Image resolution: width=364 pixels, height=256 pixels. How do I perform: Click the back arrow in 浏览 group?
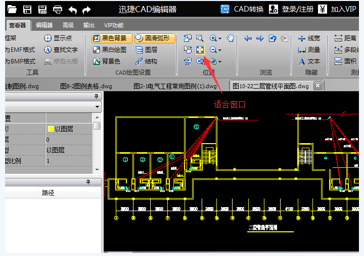click(248, 38)
